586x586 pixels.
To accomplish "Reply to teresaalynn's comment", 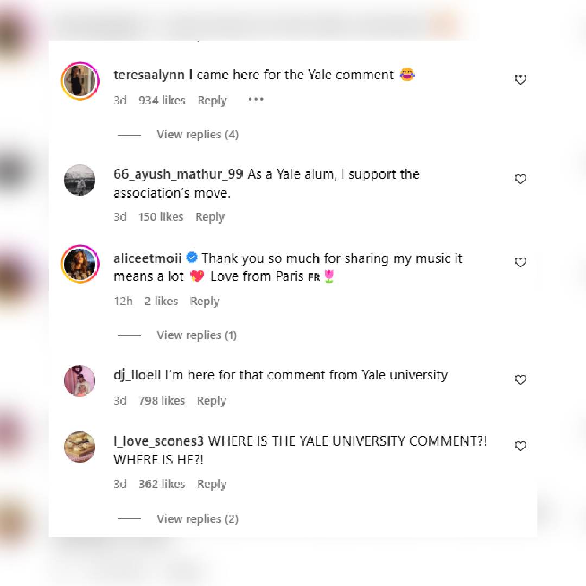I will click(212, 100).
